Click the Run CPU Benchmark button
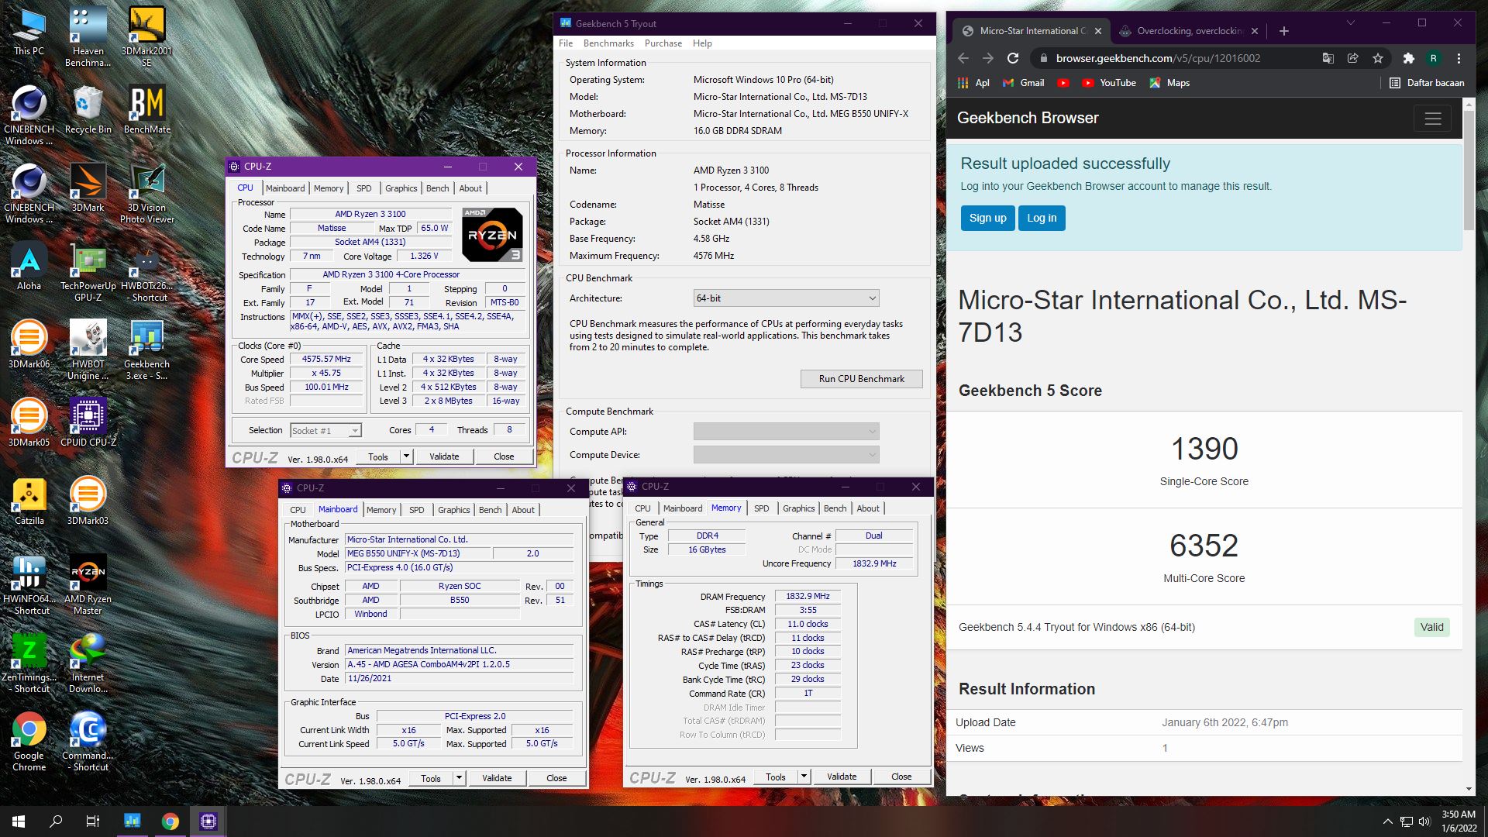 point(861,379)
